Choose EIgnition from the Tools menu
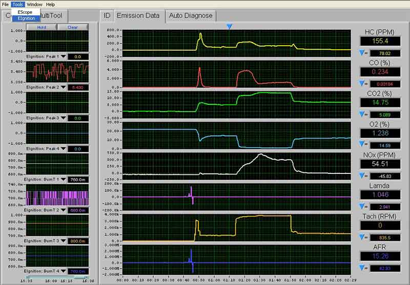 click(26, 18)
